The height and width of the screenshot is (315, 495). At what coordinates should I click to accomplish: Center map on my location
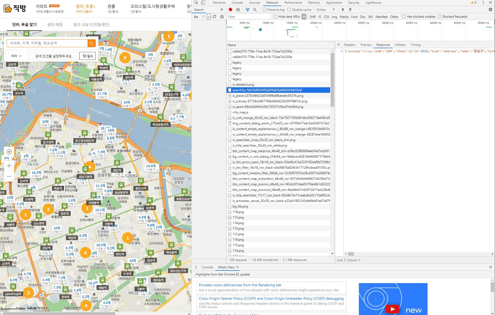coord(9,152)
